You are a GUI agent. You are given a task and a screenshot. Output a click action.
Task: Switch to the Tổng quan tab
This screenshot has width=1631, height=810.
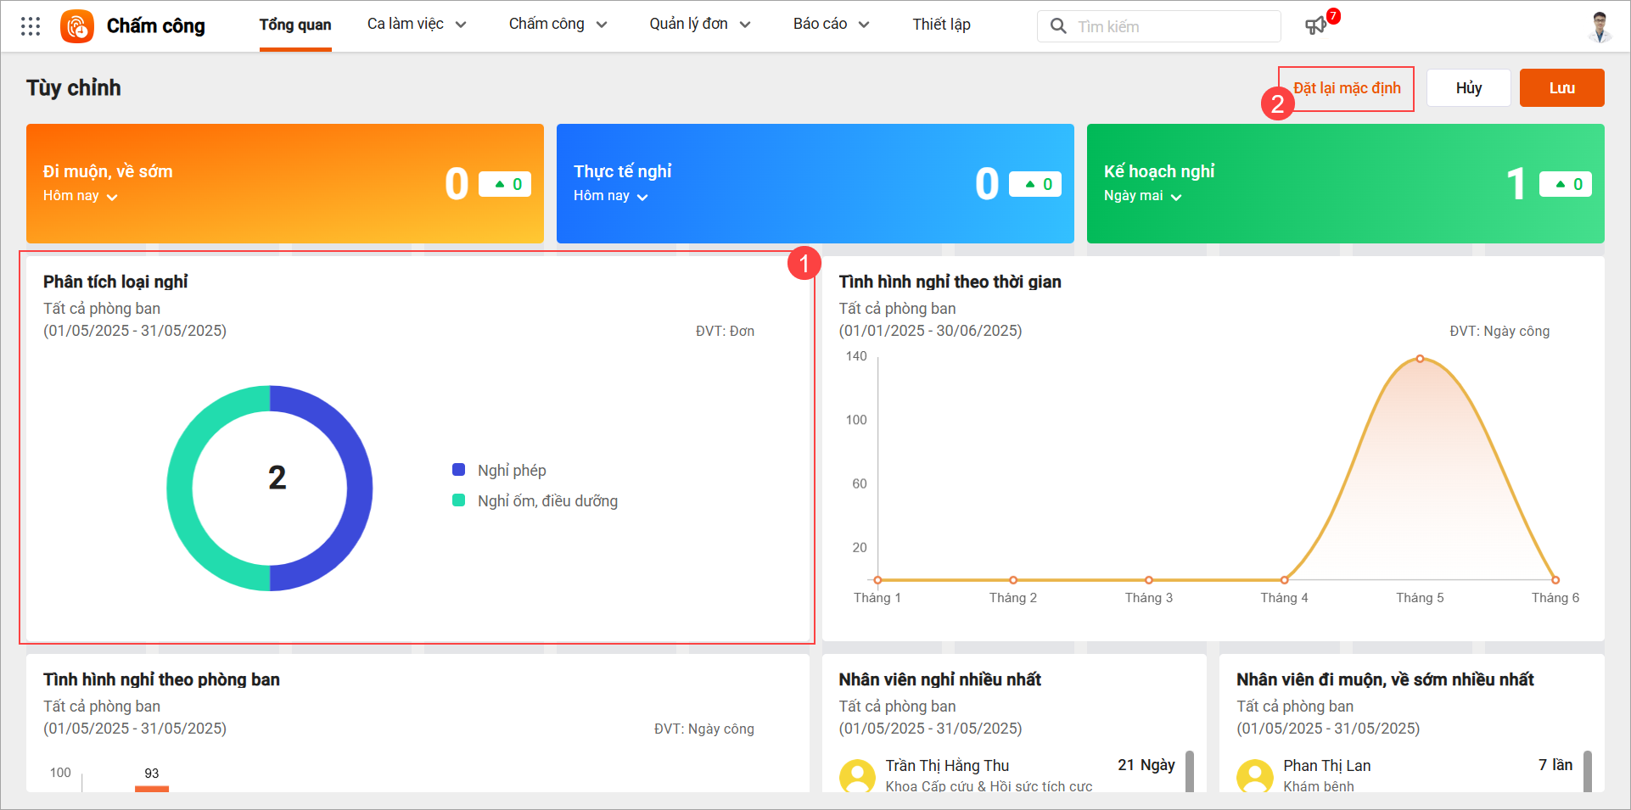click(295, 25)
